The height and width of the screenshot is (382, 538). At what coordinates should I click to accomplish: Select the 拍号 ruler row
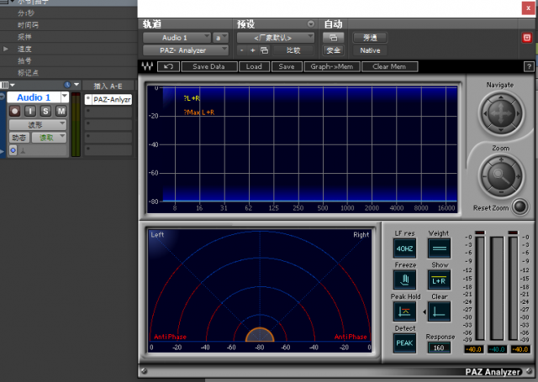coord(69,61)
